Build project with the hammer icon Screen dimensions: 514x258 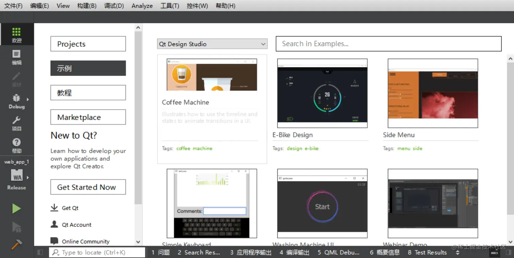[x=16, y=244]
